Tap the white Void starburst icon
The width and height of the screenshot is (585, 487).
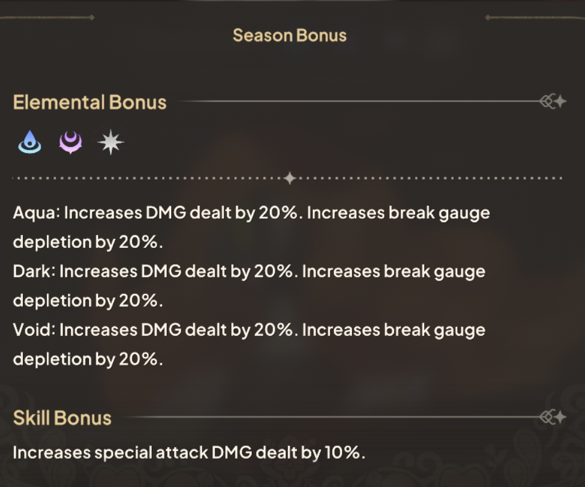coord(111,143)
